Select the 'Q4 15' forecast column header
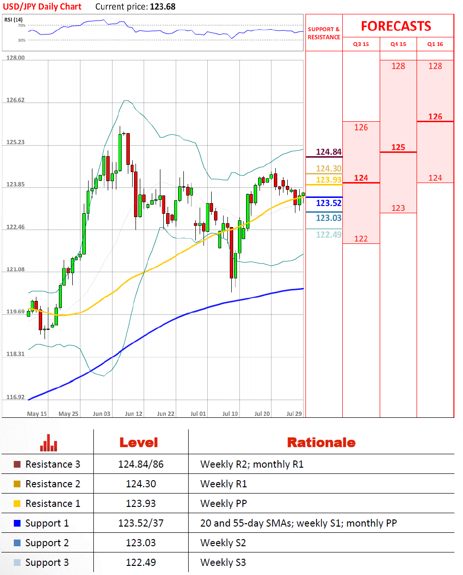The height and width of the screenshot is (575, 463). [x=398, y=44]
